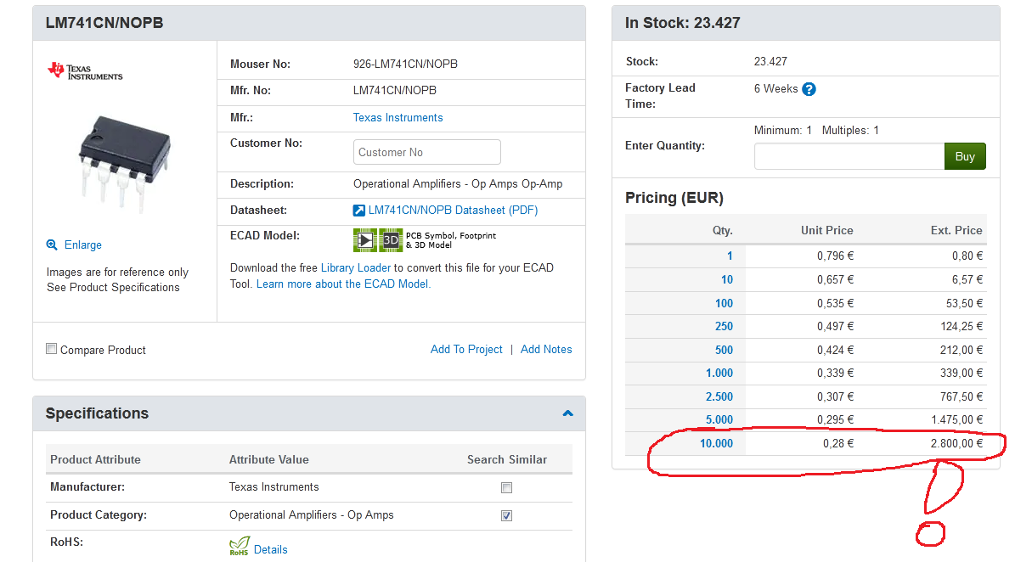Viewport: 1032px width, 562px height.
Task: Click the In Stock: 23.427 header
Action: pos(683,23)
